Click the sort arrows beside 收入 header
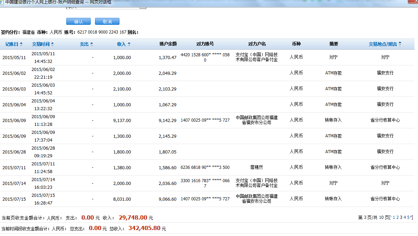This screenshot has height=236, width=418. click(x=129, y=44)
